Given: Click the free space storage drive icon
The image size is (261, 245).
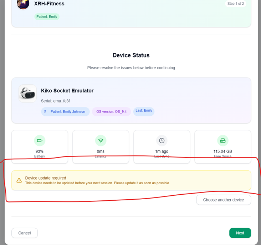Looking at the screenshot, I should (x=223, y=141).
